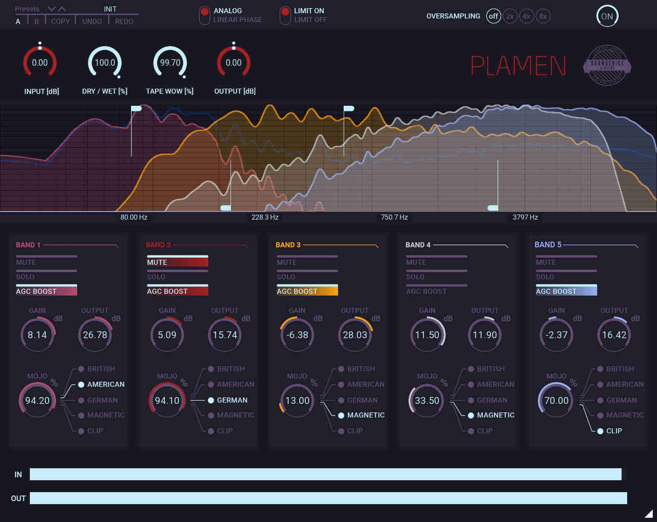657x522 pixels.
Task: Go to next preset with down chevron
Action: tap(52, 9)
